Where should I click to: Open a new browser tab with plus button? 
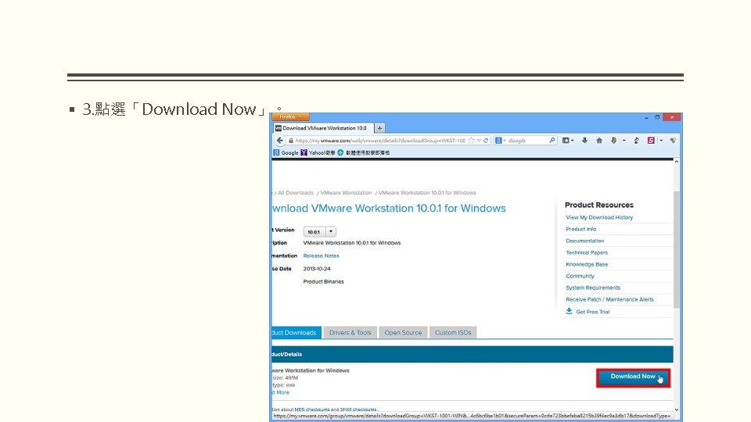coord(379,128)
